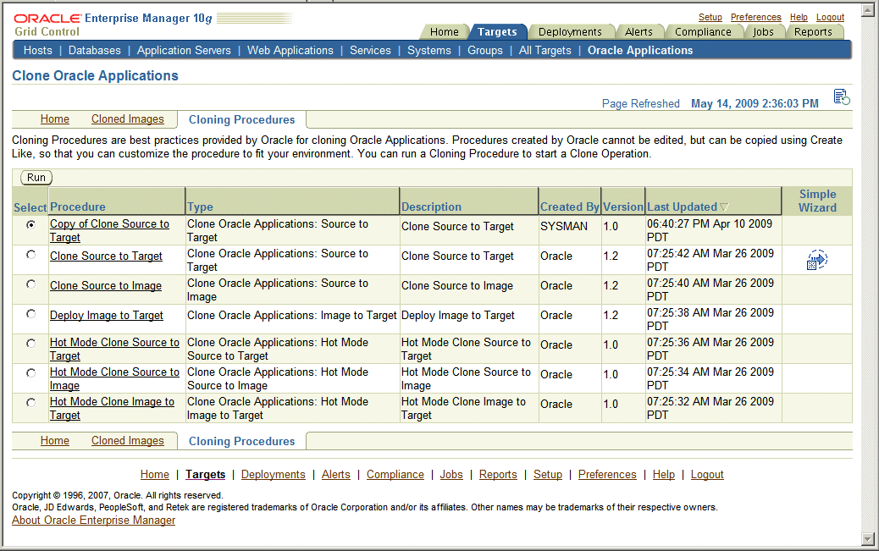Switch to the Alerts tab
Image resolution: width=879 pixels, height=551 pixels.
click(639, 32)
